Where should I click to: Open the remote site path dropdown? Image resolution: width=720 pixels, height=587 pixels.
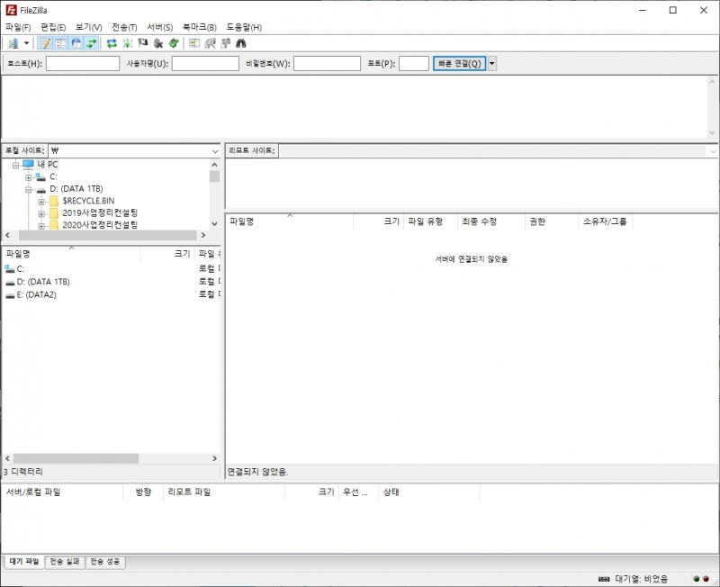[713, 151]
